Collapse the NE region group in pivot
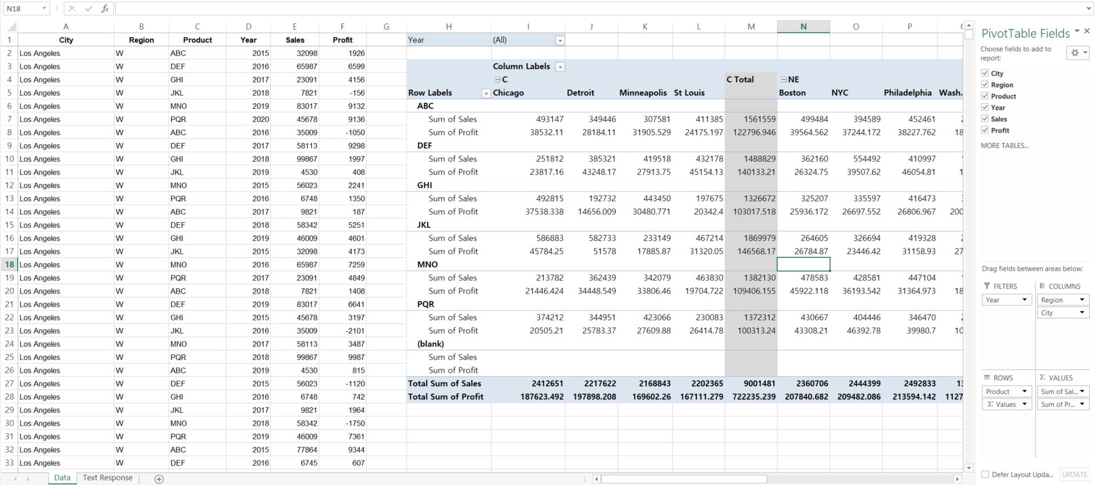 (x=784, y=80)
